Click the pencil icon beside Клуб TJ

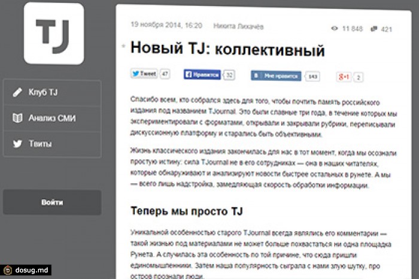coord(17,92)
